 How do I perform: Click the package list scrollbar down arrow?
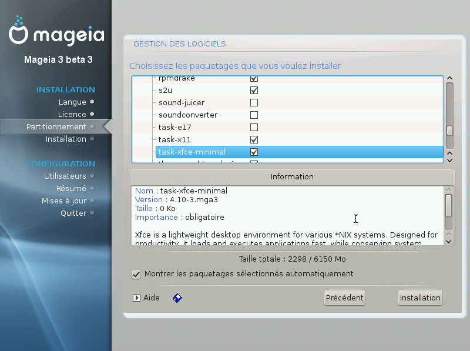[449, 161]
